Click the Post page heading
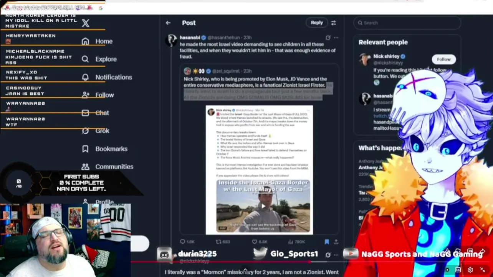Image resolution: width=493 pixels, height=277 pixels. click(x=189, y=23)
